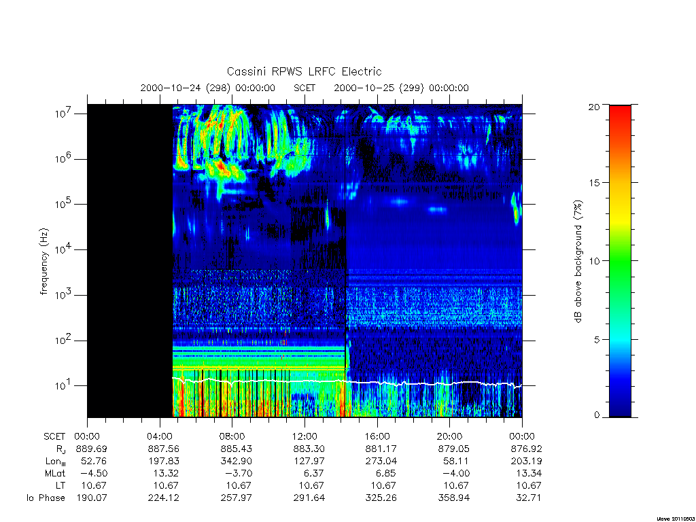Click the MLat value '-3.70'
The width and height of the screenshot is (696, 522).
[x=239, y=474]
